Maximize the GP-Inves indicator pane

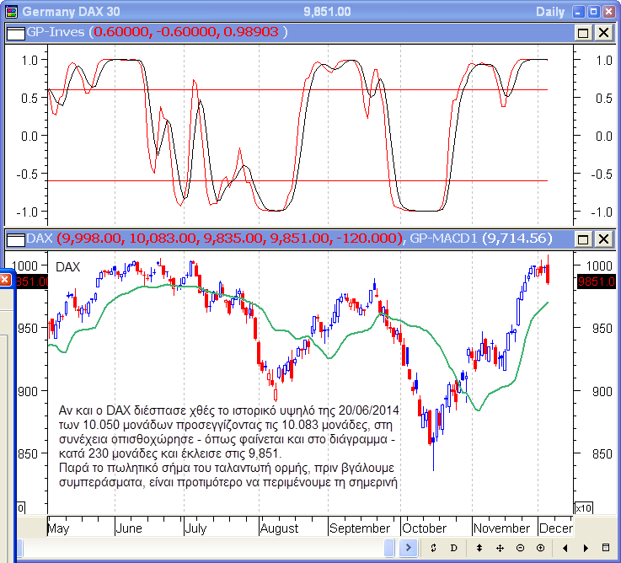point(583,32)
